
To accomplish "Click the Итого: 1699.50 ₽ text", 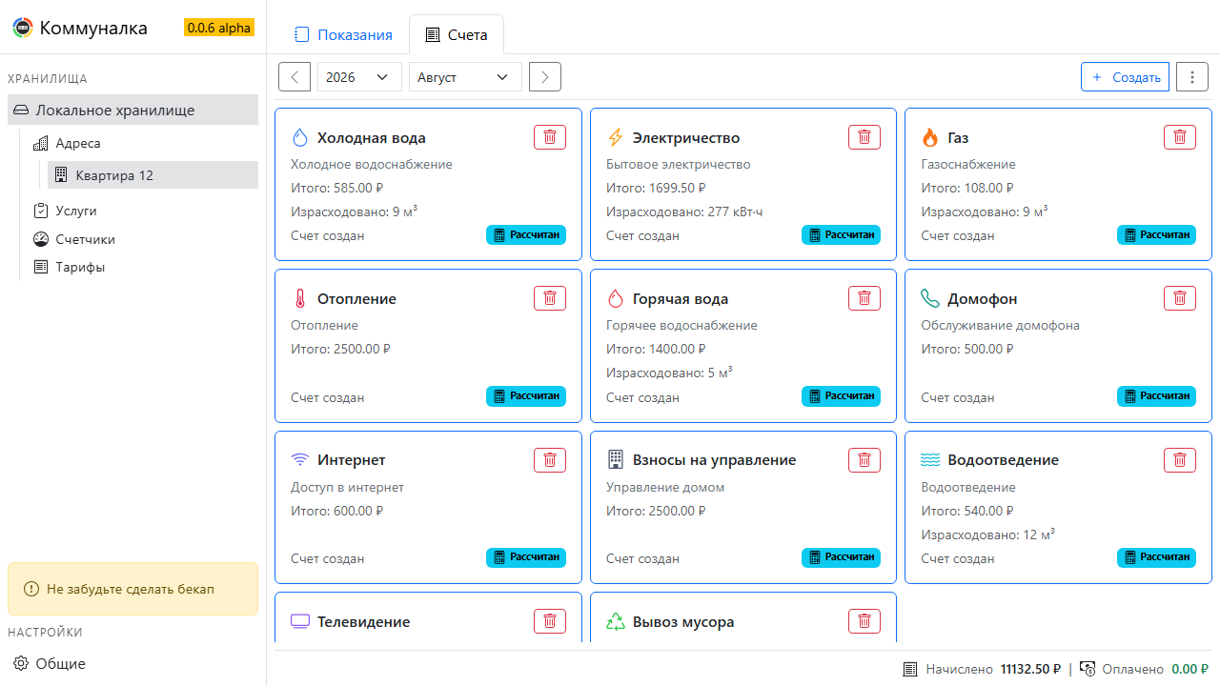I will (x=657, y=188).
